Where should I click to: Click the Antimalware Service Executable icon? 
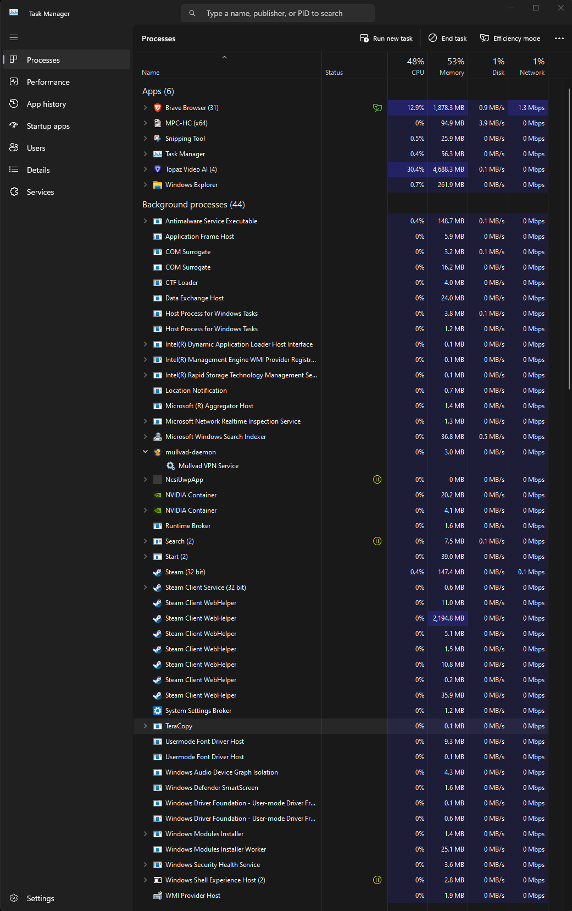(158, 221)
